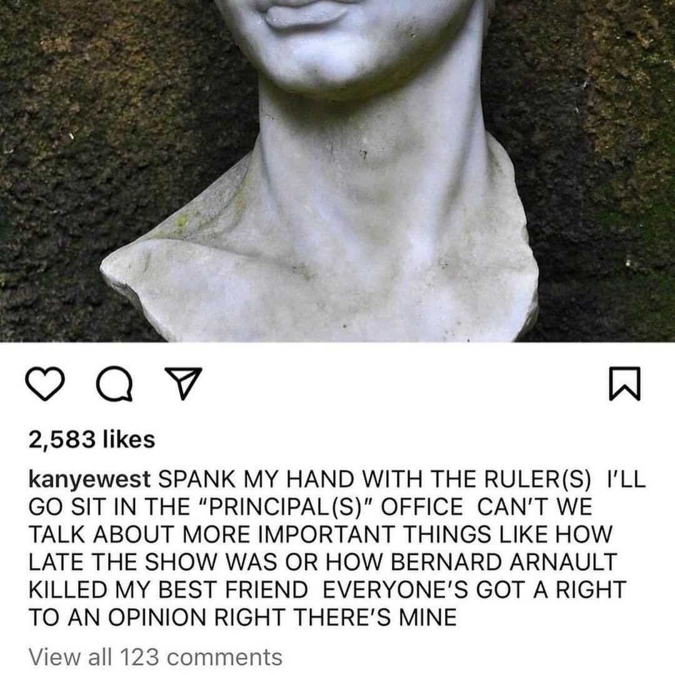Save the post with the bookmark icon
The width and height of the screenshot is (675, 675).
click(624, 384)
